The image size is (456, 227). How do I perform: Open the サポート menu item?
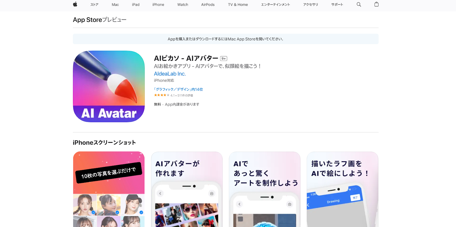point(337,5)
